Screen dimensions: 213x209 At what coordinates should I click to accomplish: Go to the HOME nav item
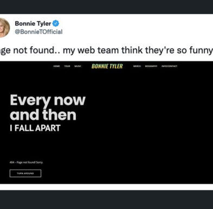(x=56, y=66)
